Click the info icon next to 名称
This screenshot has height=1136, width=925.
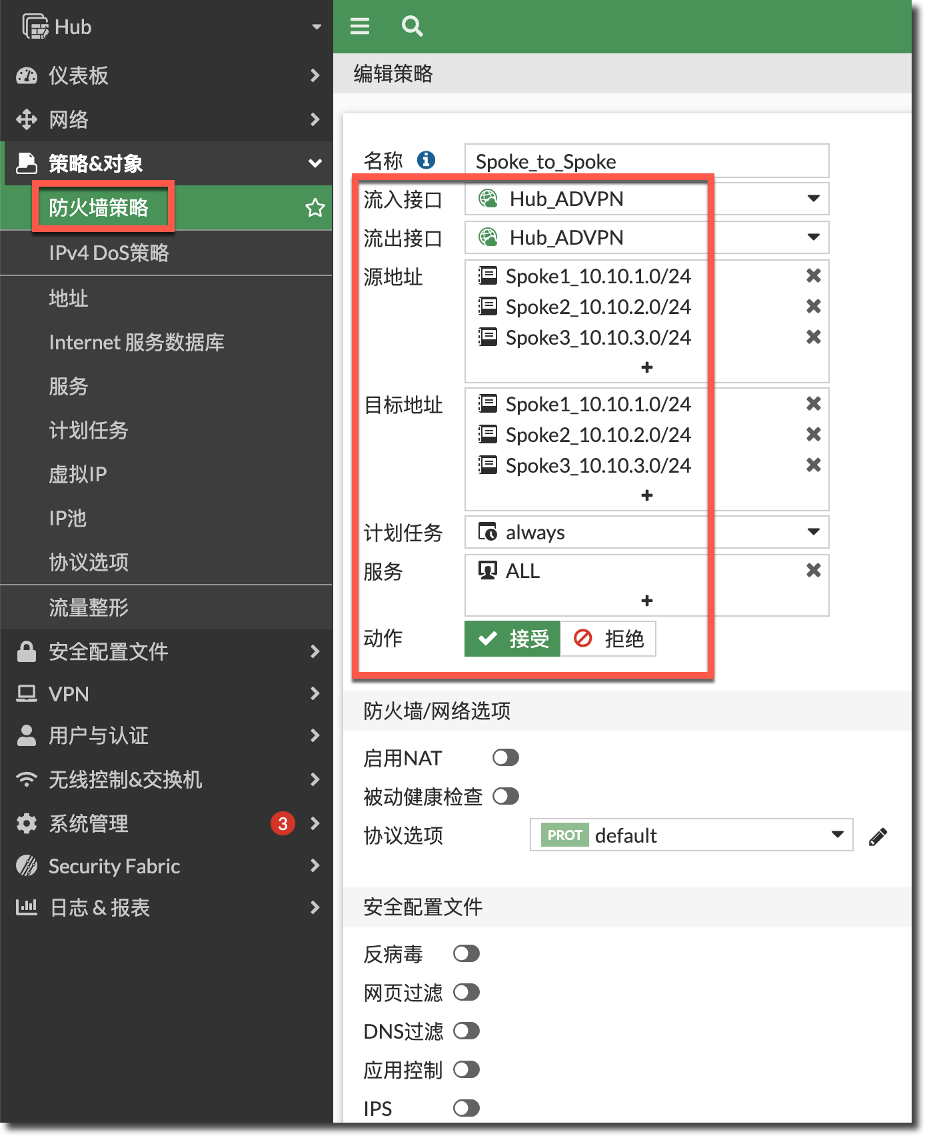coord(426,160)
